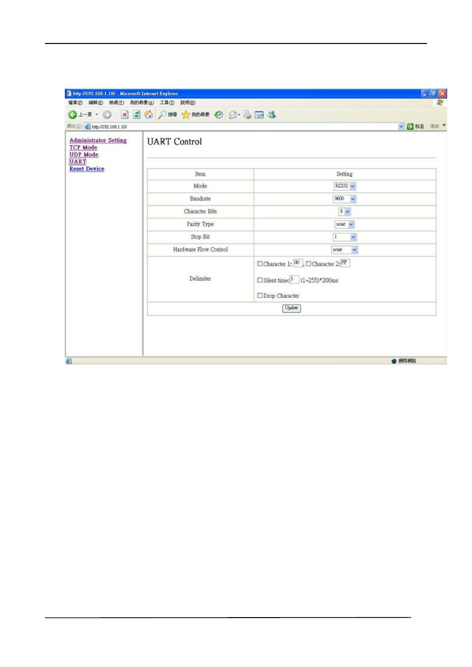Refresh the page with the green refresh icon
This screenshot has width=472, height=667.
pyautogui.click(x=137, y=115)
